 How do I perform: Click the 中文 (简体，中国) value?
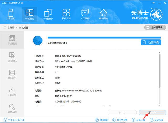[x=64, y=67]
